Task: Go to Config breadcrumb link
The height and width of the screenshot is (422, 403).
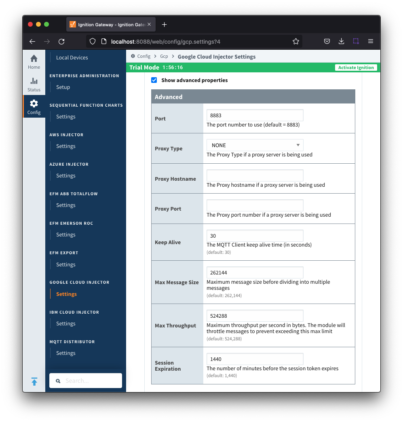Action: [143, 57]
